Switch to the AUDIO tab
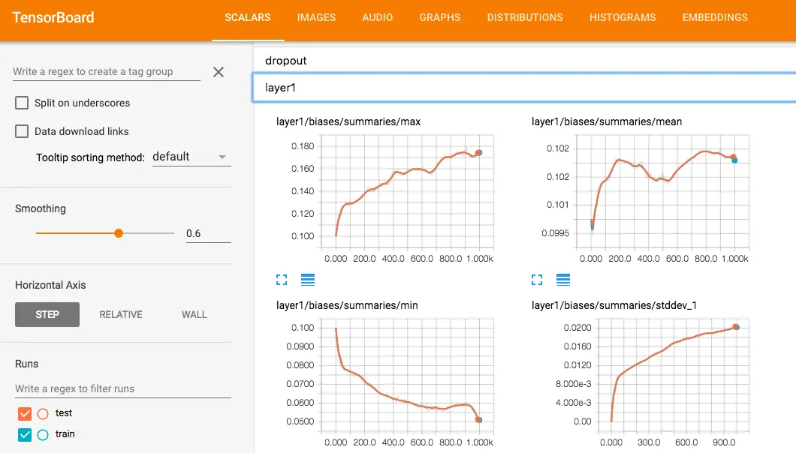This screenshot has height=453, width=796. [x=377, y=18]
